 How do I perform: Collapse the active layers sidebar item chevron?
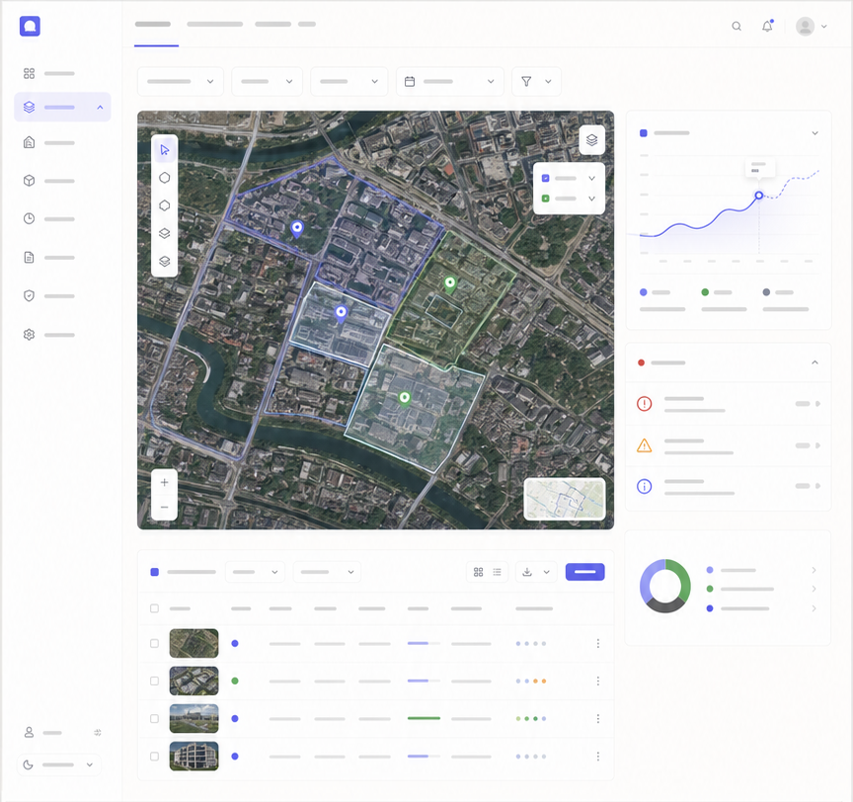pos(100,108)
